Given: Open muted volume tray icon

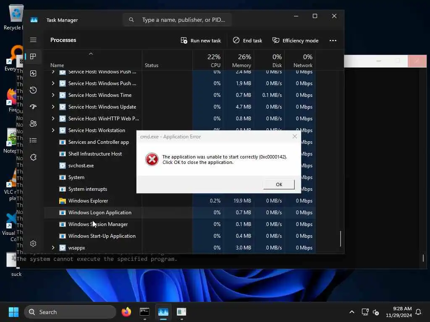Looking at the screenshot, I should point(376,312).
